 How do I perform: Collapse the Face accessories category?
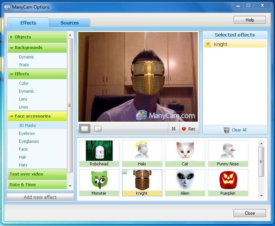click(37, 116)
